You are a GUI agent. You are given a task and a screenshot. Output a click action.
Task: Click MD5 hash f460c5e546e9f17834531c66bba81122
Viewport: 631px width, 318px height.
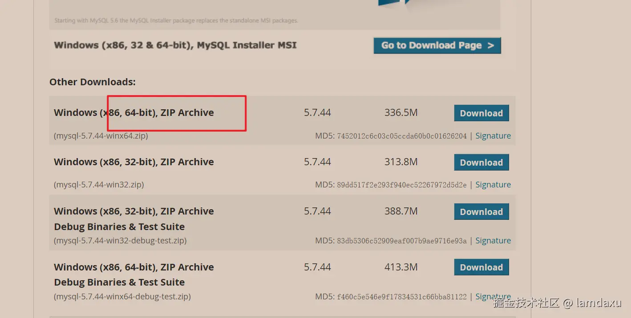click(x=402, y=296)
